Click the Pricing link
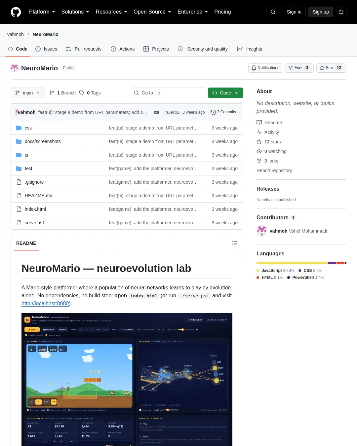Screen dimensions: 357x446 click(x=222, y=12)
